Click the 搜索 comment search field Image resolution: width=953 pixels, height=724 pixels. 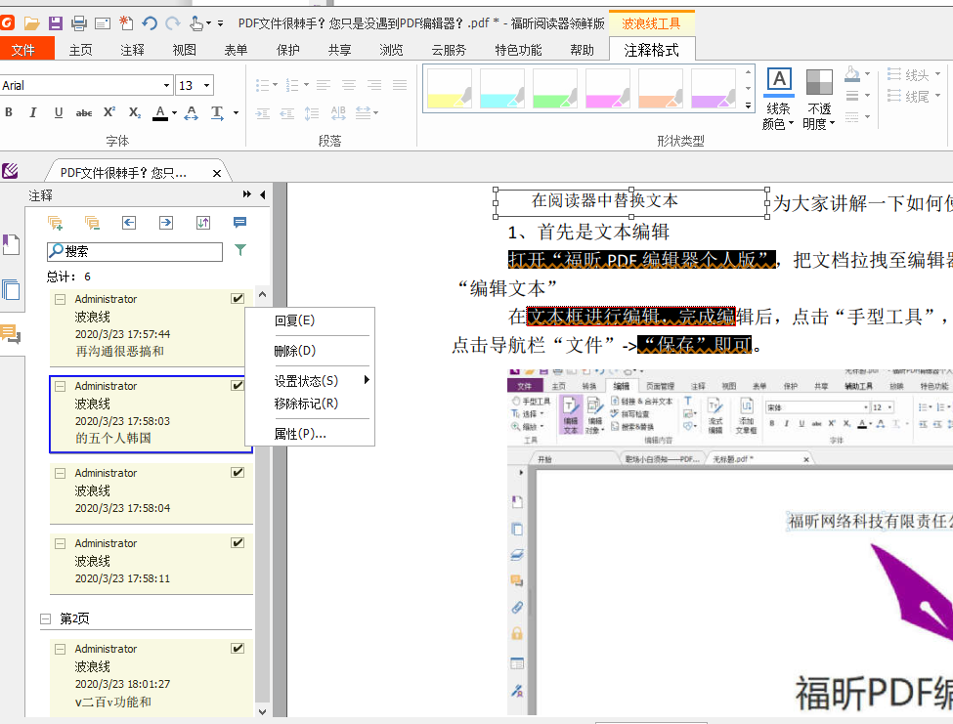pos(137,251)
